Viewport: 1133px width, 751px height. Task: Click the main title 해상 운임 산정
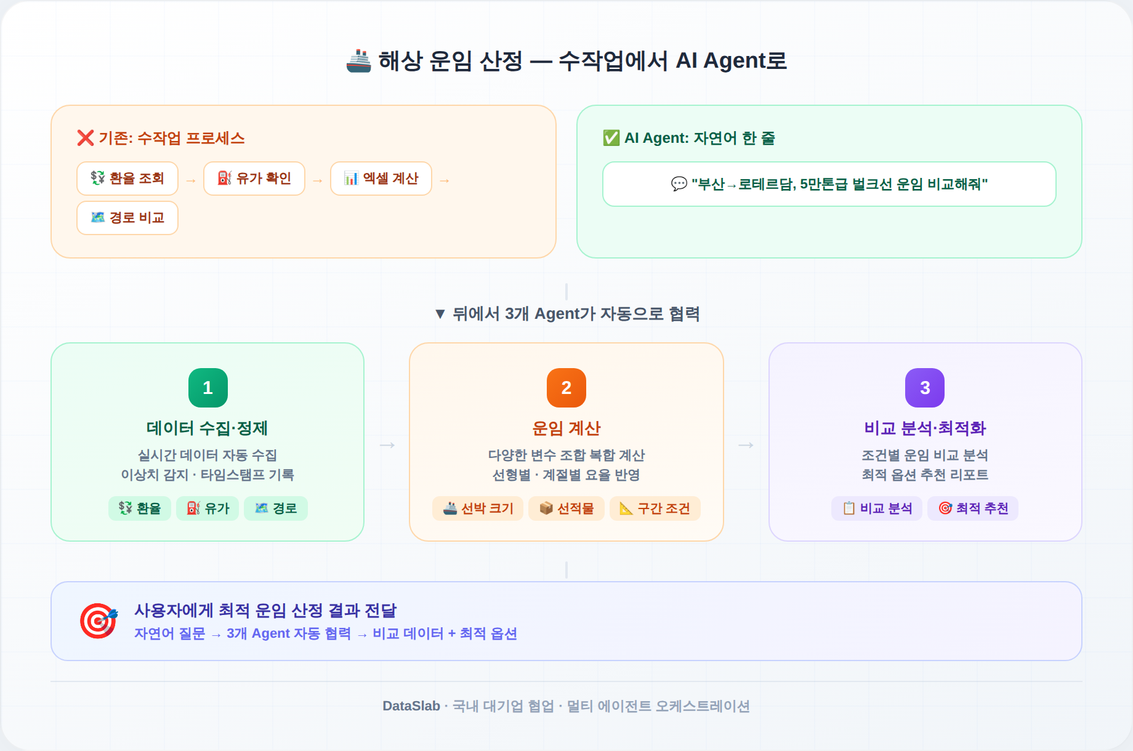(583, 61)
